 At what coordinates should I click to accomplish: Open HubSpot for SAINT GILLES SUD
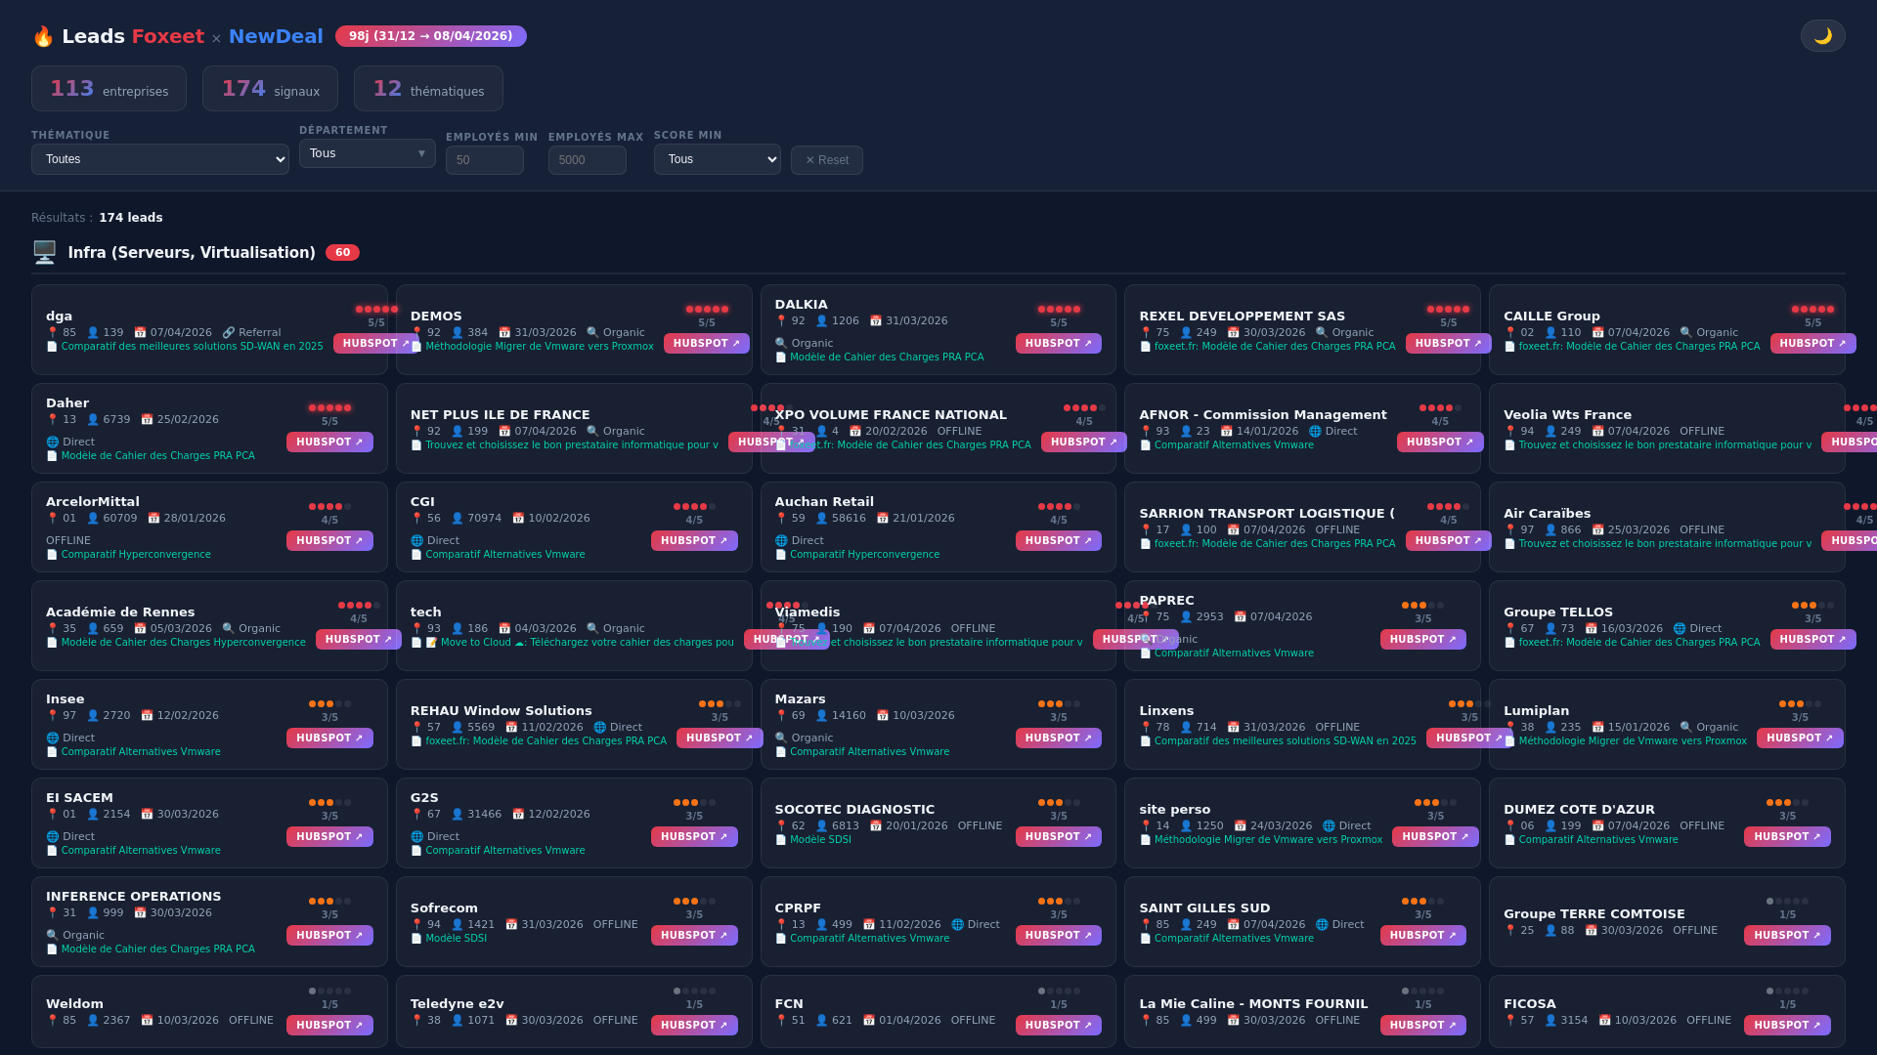click(x=1423, y=936)
